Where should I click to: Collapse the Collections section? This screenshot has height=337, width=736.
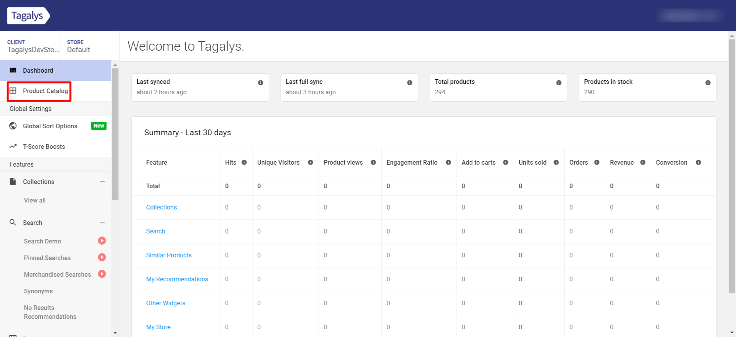pos(102,181)
